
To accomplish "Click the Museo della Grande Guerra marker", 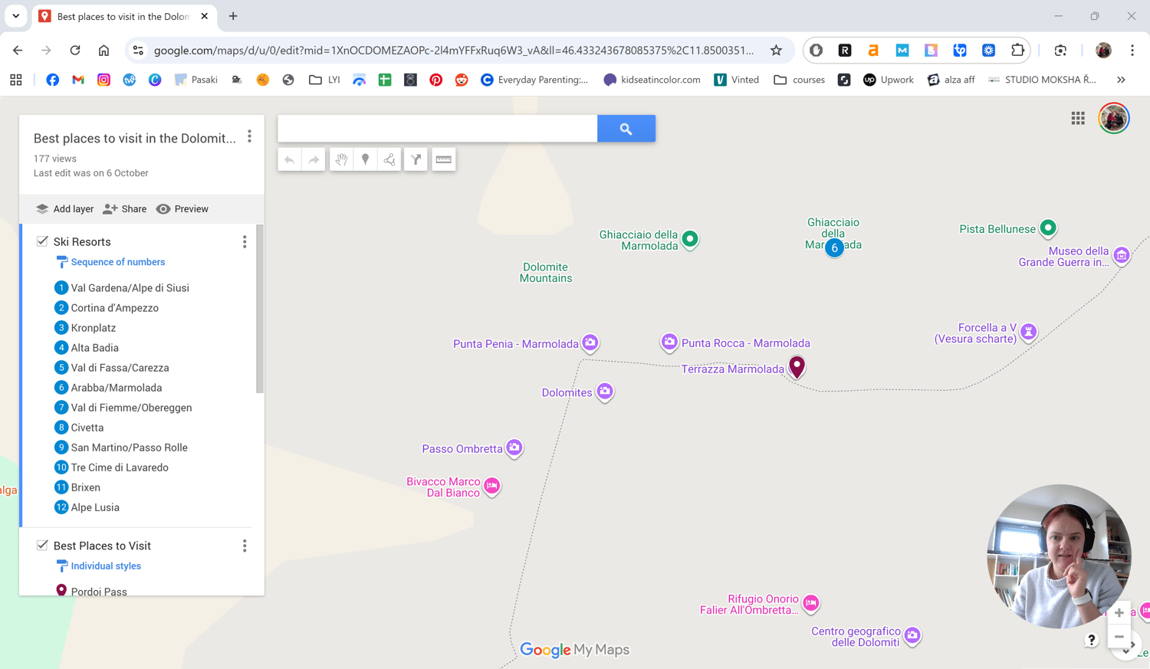I will pyautogui.click(x=1122, y=255).
